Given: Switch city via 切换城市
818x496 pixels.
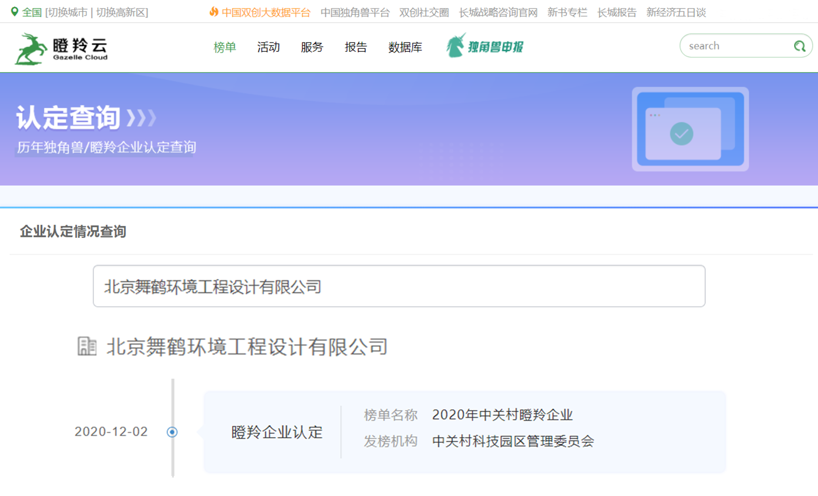Looking at the screenshot, I should (67, 13).
